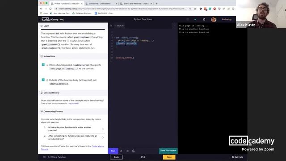Screen dimensions: 286x161
Task: Switch to the Python Functions browser tab
Action: pos(67,4)
